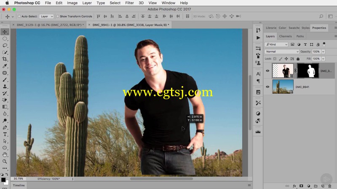Open the Apple menu
This screenshot has height=189, width=337.
click(x=7, y=3)
